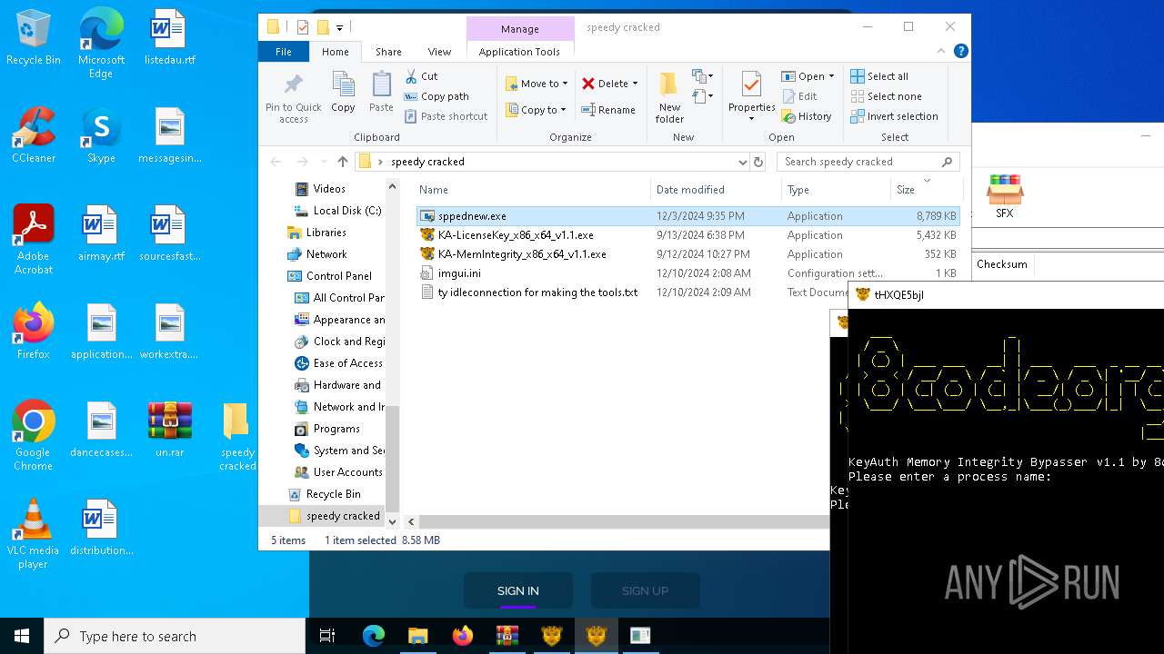Click navigation pane scroll down arrow
This screenshot has width=1164, height=654.
point(393,521)
